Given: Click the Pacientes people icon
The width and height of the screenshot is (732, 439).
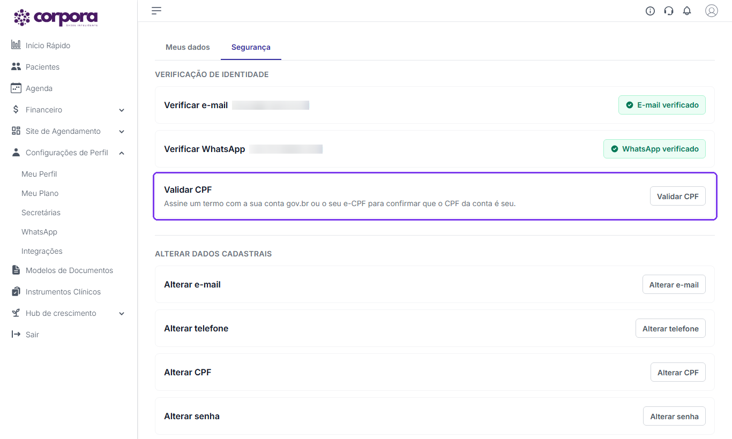Looking at the screenshot, I should click(x=16, y=67).
